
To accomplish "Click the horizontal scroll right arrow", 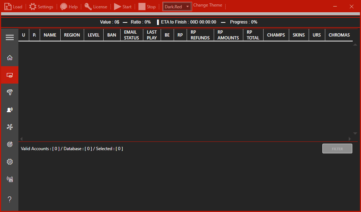I will (350, 139).
